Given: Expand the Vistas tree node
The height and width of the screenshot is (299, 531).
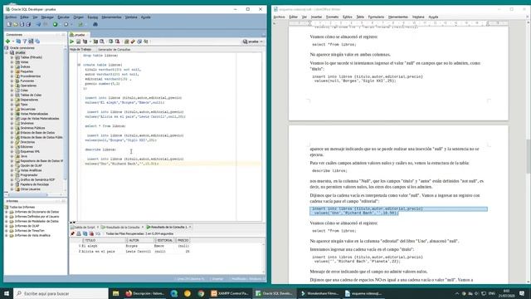Looking at the screenshot, I should click(x=12, y=62).
